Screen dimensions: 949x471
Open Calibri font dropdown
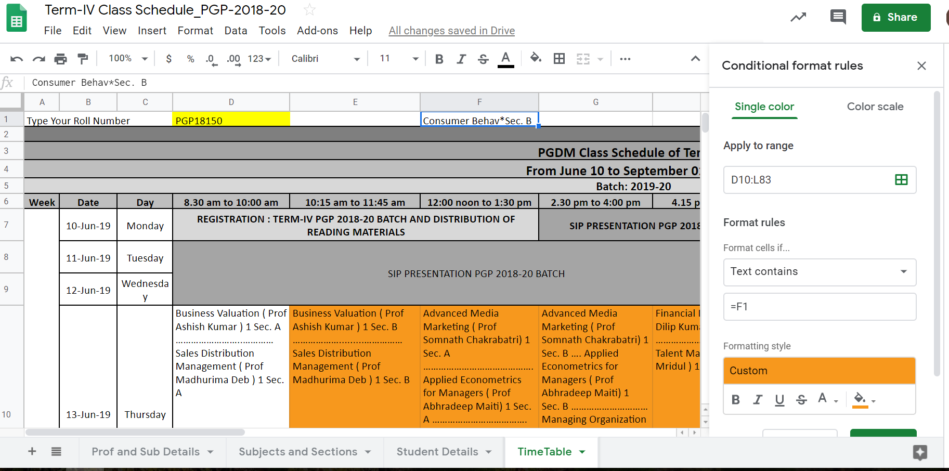point(326,59)
